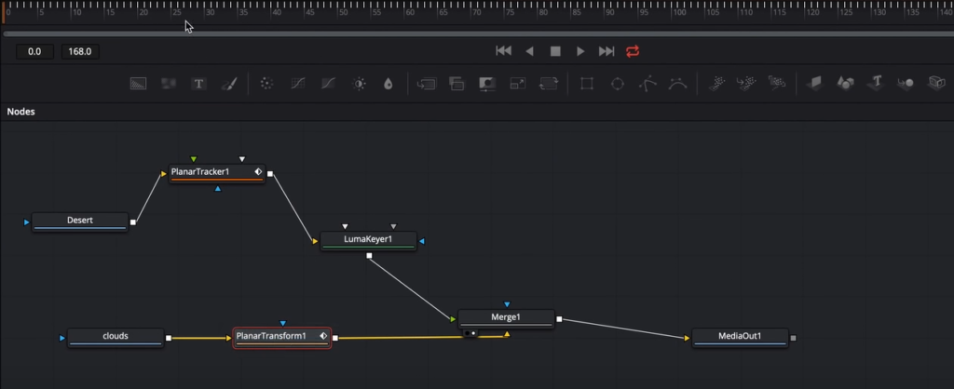Click the green foreground input on Merge1
Screen dimensions: 954x389
[453, 319]
